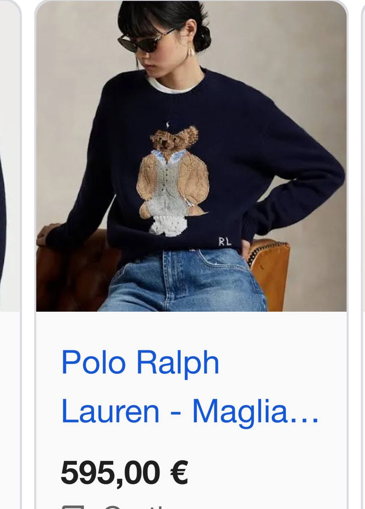Image resolution: width=365 pixels, height=509 pixels.
Task: Click the cut-off store icon below the price
Action: tap(73, 507)
